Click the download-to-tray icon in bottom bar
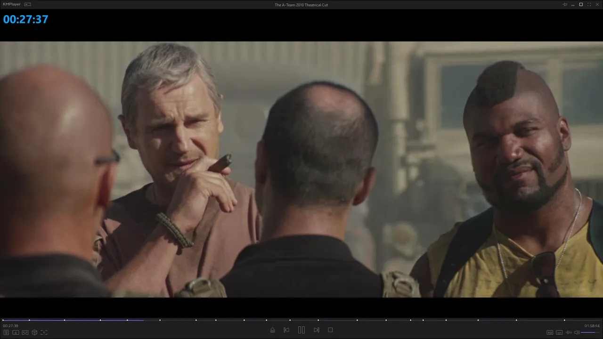Image resolution: width=603 pixels, height=339 pixels. point(16,332)
